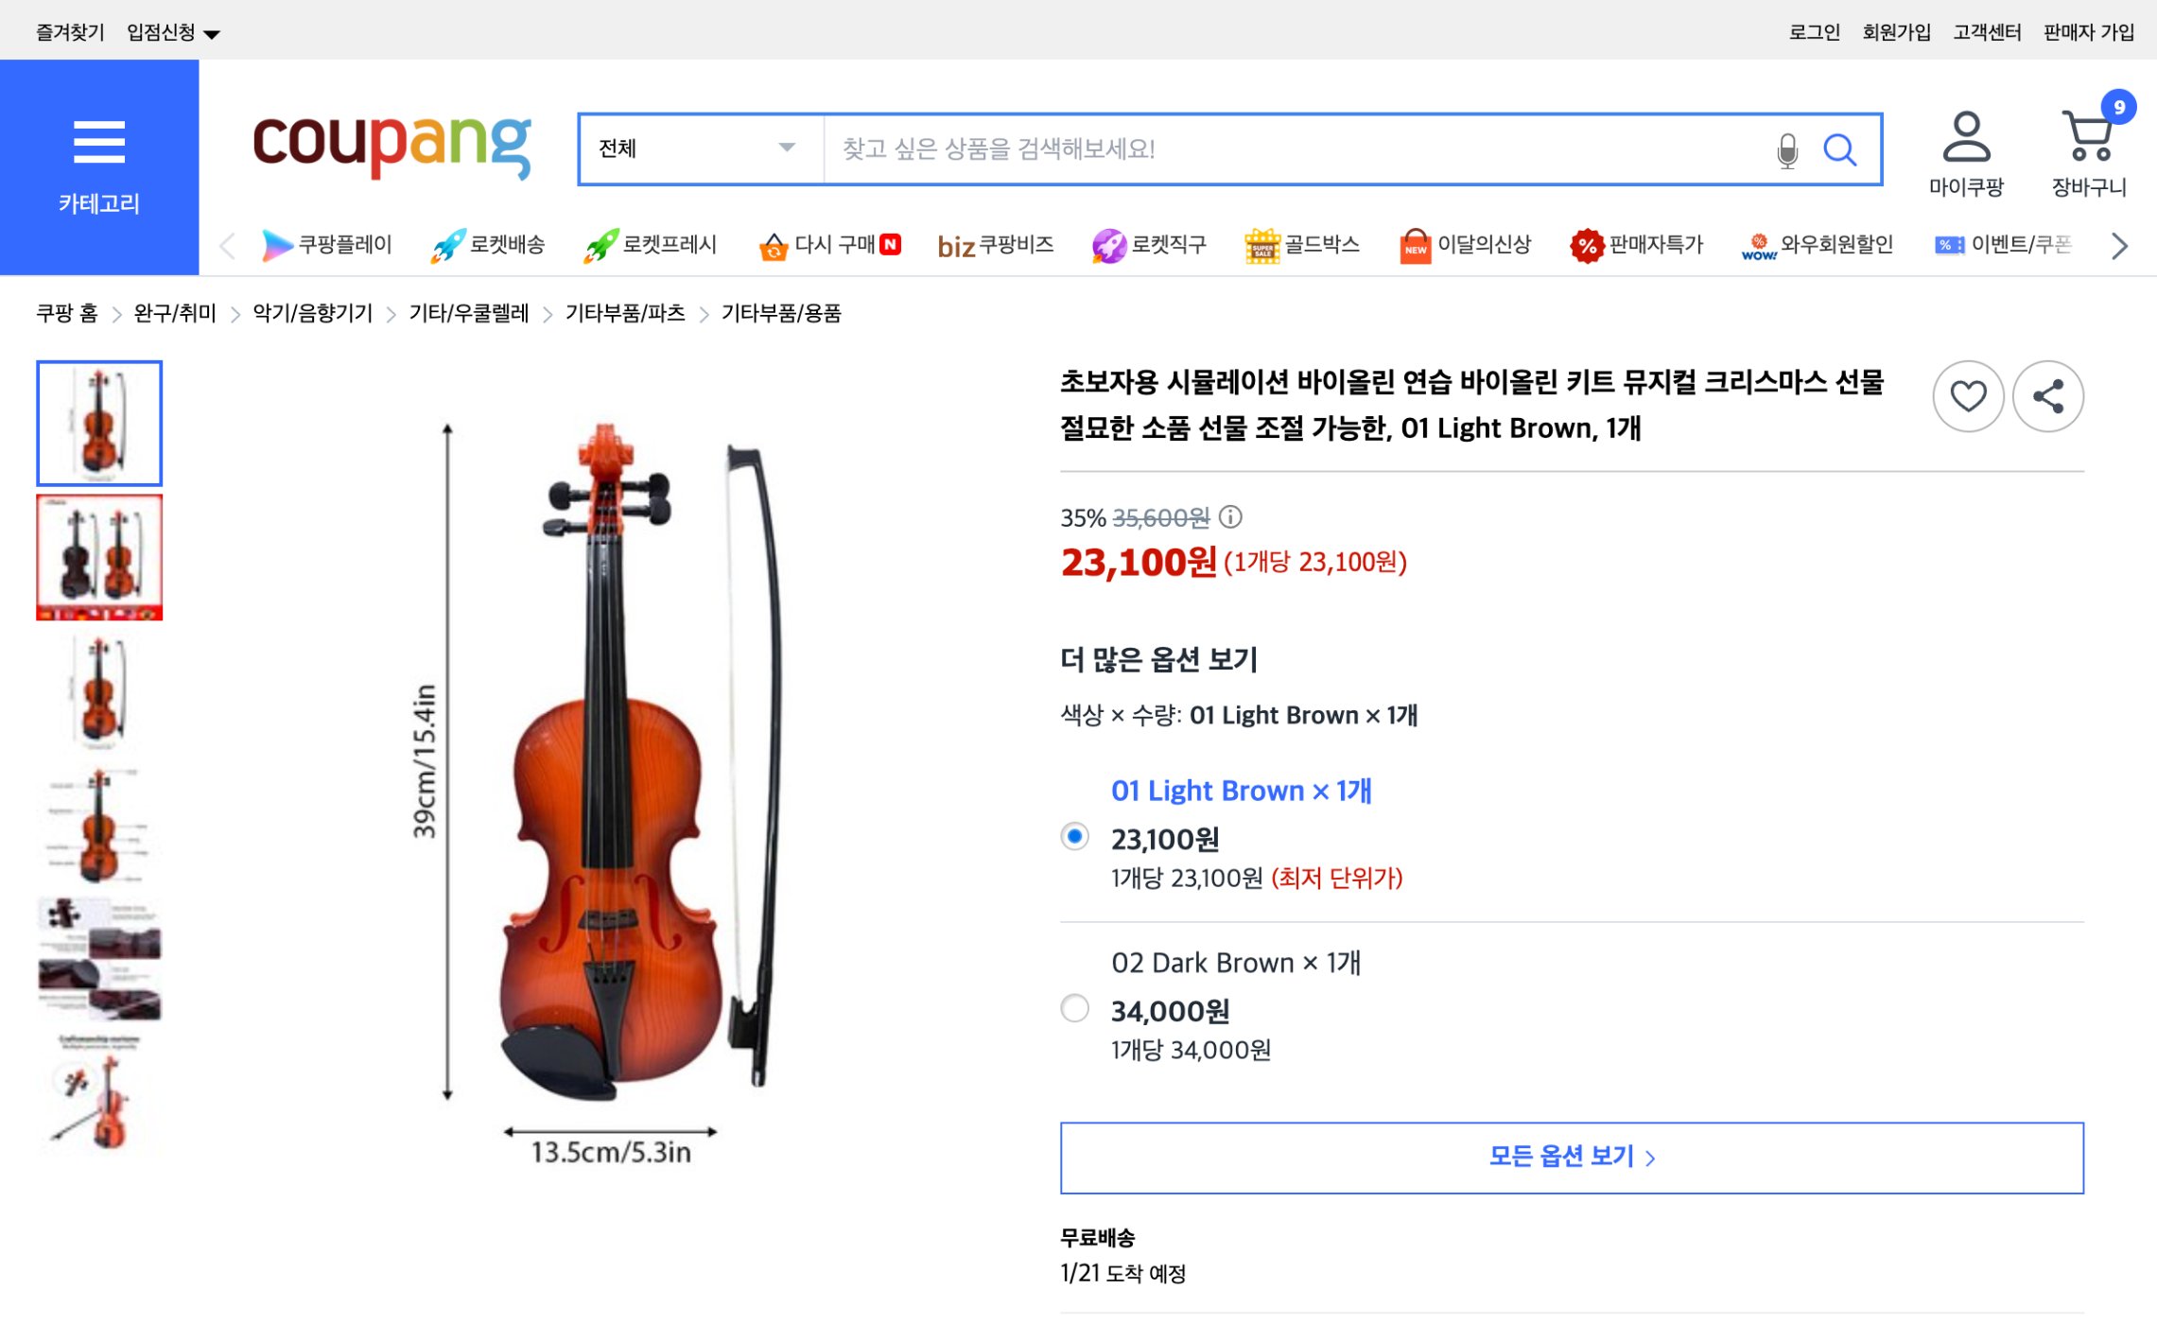Select the second product thumbnail
This screenshot has width=2157, height=1341.
coord(98,557)
